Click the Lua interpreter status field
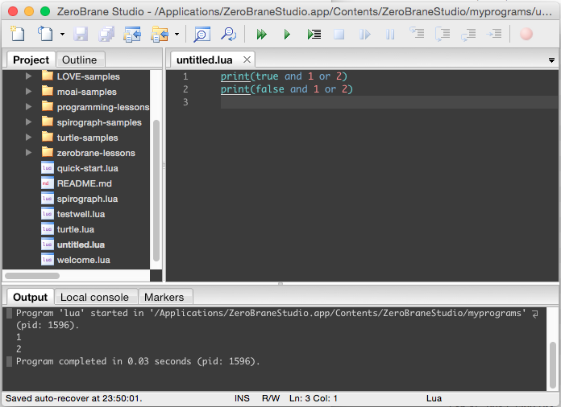Image resolution: width=561 pixels, height=407 pixels. [434, 398]
